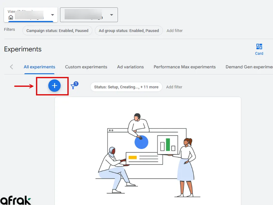This screenshot has height=205, width=273.
Task: Click the afrak logo watermark
Action: coord(15,200)
